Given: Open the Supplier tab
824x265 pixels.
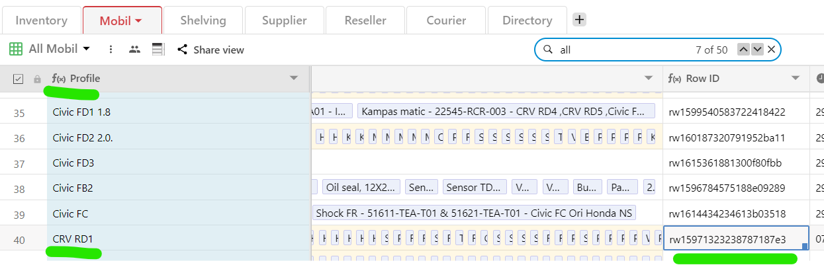Looking at the screenshot, I should click(284, 20).
